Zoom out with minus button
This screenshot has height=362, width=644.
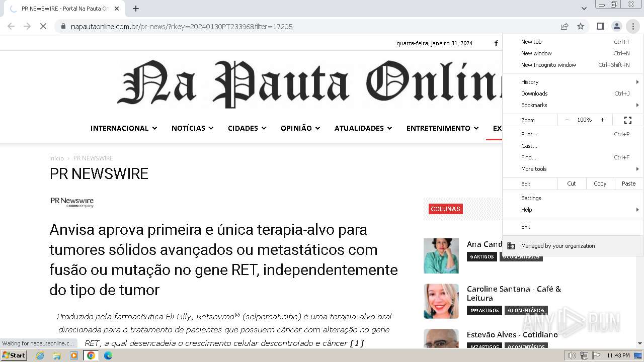(x=567, y=120)
